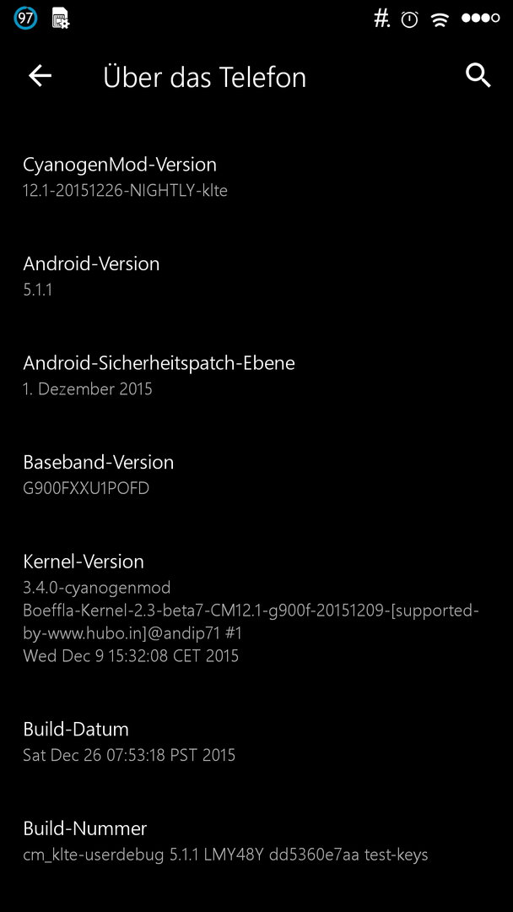Tap the hashtag root status icon
This screenshot has width=513, height=912.
click(381, 19)
